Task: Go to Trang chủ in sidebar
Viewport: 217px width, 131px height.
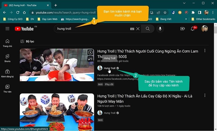Action: tap(7, 43)
